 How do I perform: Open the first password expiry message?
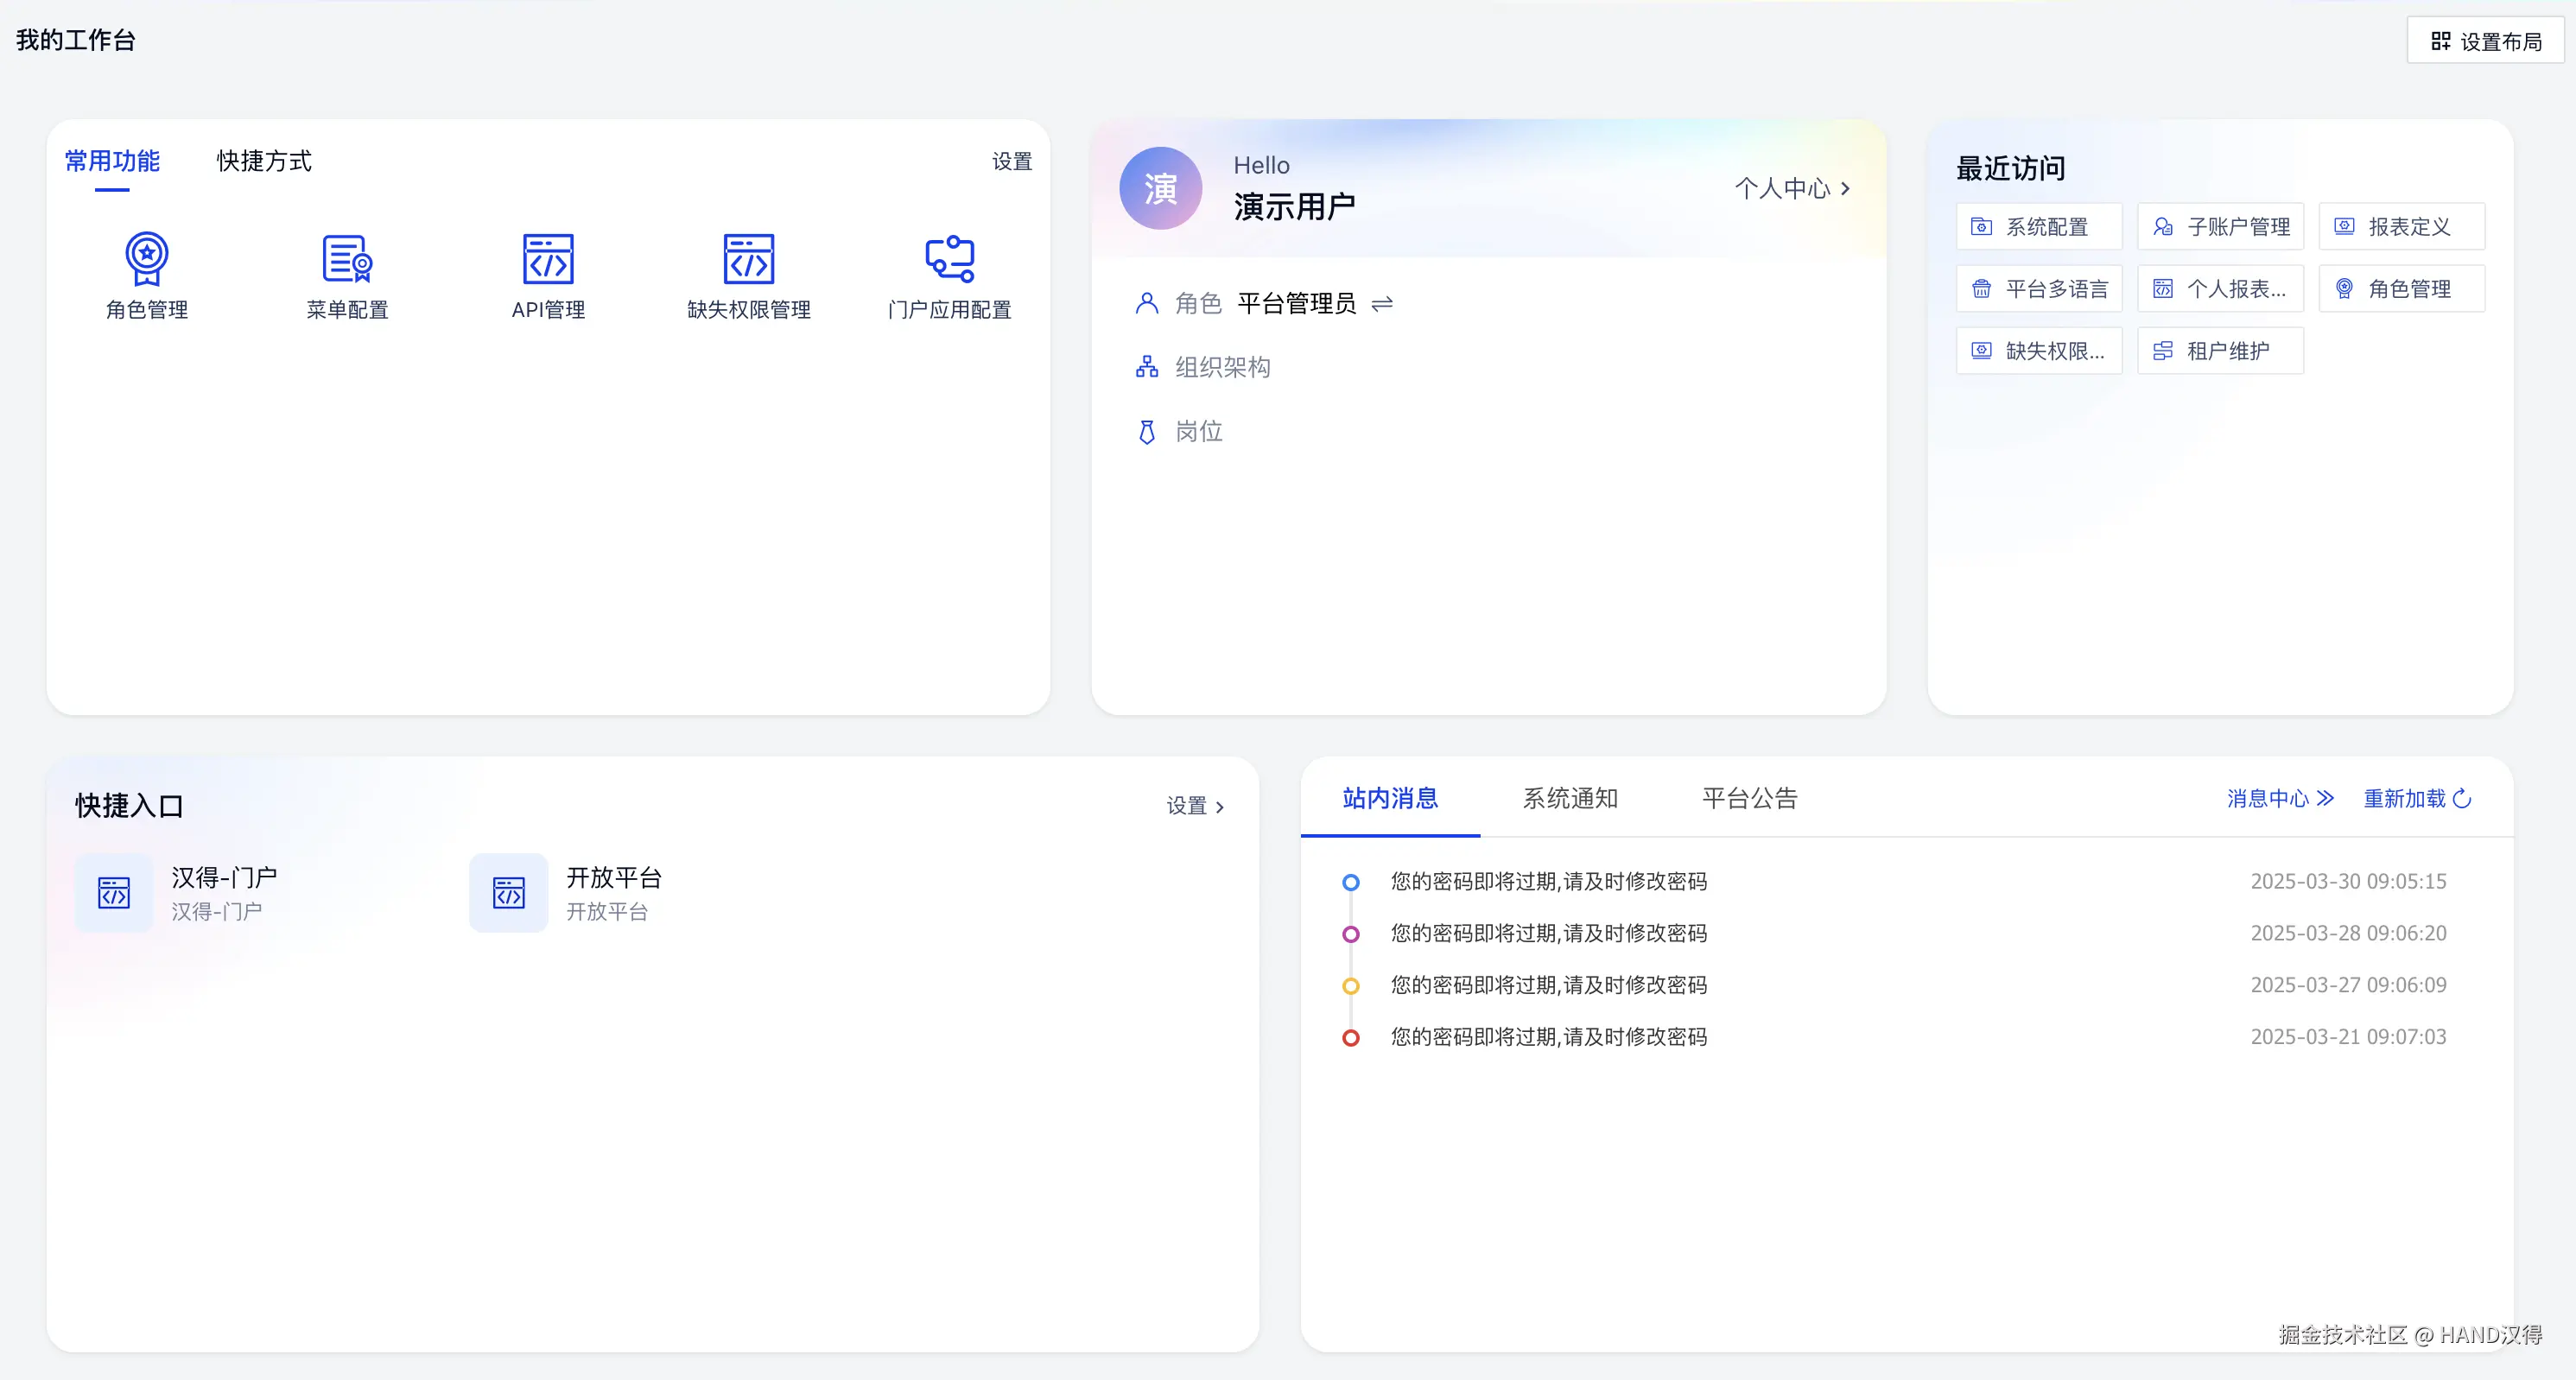1548,881
